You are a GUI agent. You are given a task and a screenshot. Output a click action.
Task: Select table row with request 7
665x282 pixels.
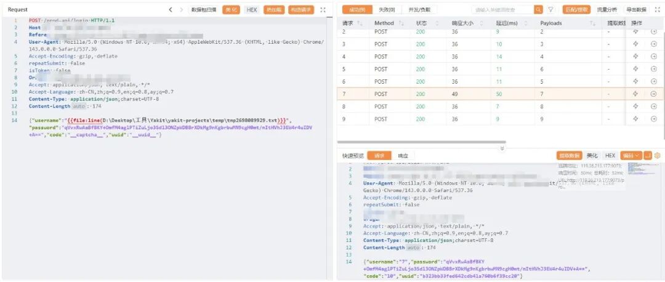click(501, 94)
